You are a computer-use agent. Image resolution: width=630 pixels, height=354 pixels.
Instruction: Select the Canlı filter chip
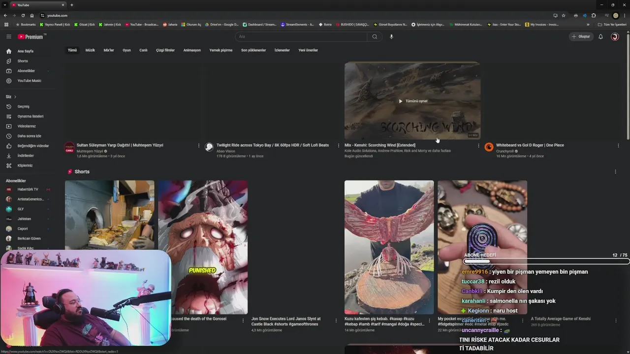pyautogui.click(x=143, y=50)
